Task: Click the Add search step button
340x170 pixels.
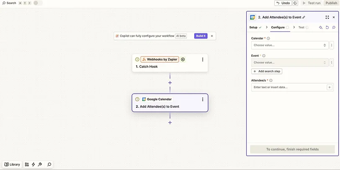Action: click(267, 71)
